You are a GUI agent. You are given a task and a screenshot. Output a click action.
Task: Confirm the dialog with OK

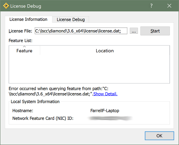159,136
